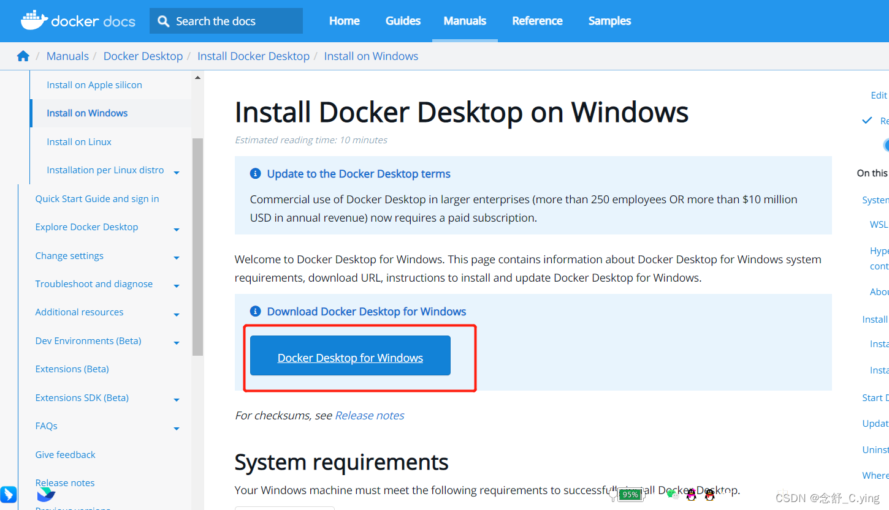Open Give feedback sidebar link
The height and width of the screenshot is (510, 889).
click(x=65, y=455)
